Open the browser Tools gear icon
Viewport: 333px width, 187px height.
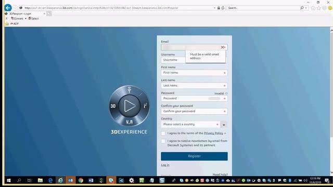coord(324,8)
